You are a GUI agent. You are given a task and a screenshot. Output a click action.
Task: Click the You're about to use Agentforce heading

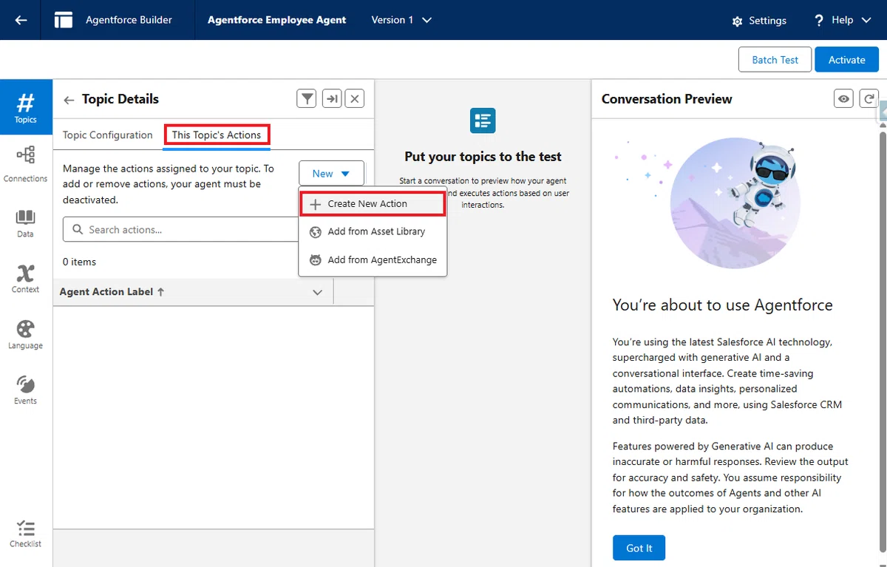pyautogui.click(x=723, y=305)
